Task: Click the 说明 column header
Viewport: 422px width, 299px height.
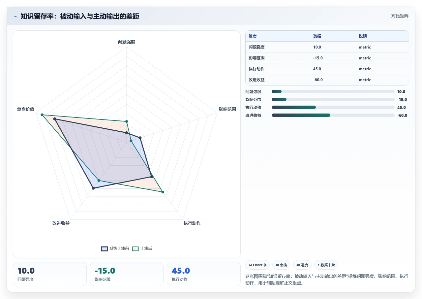Action: (363, 36)
